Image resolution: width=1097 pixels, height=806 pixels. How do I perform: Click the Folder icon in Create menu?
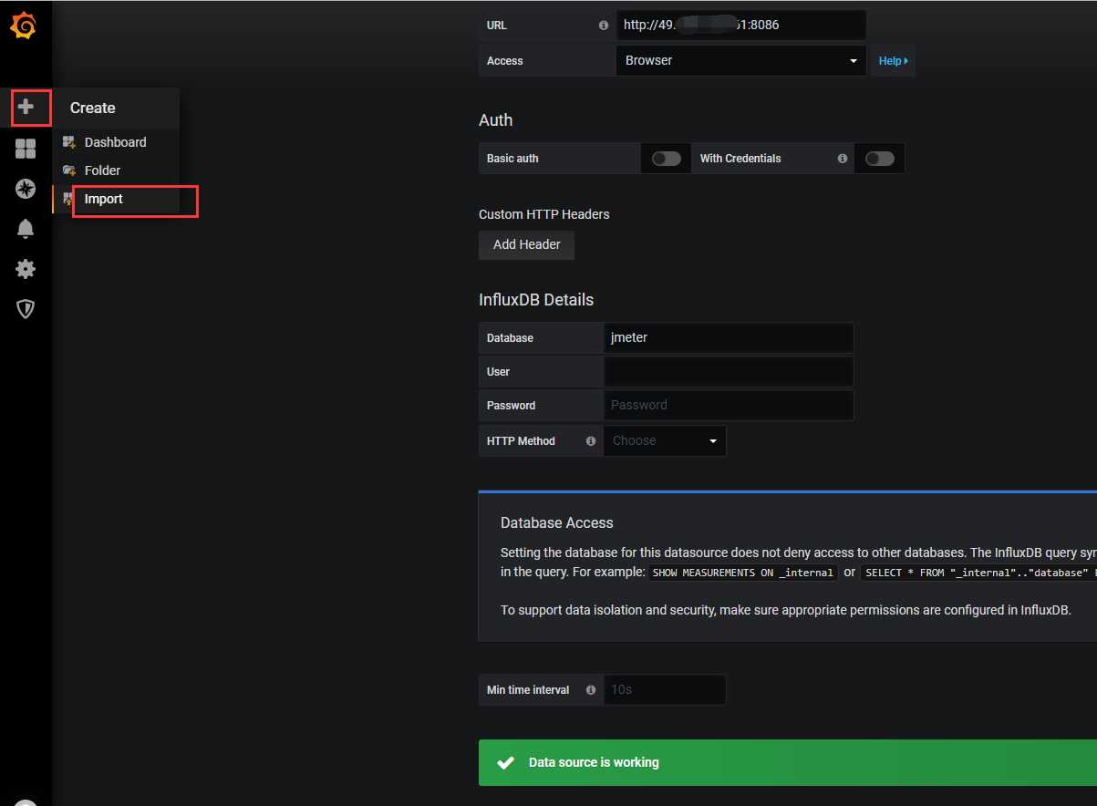point(68,170)
